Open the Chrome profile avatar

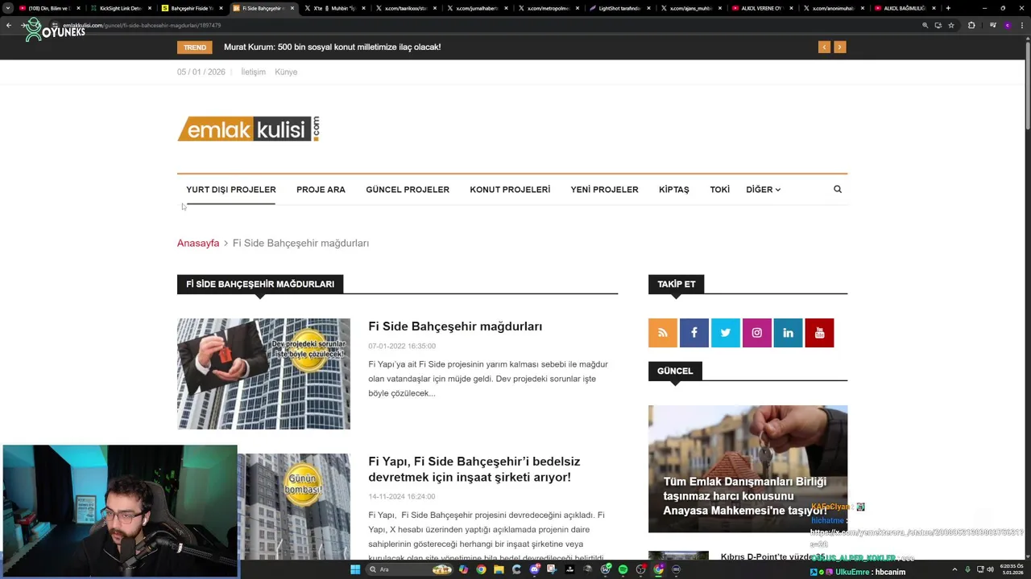[x=1007, y=25]
